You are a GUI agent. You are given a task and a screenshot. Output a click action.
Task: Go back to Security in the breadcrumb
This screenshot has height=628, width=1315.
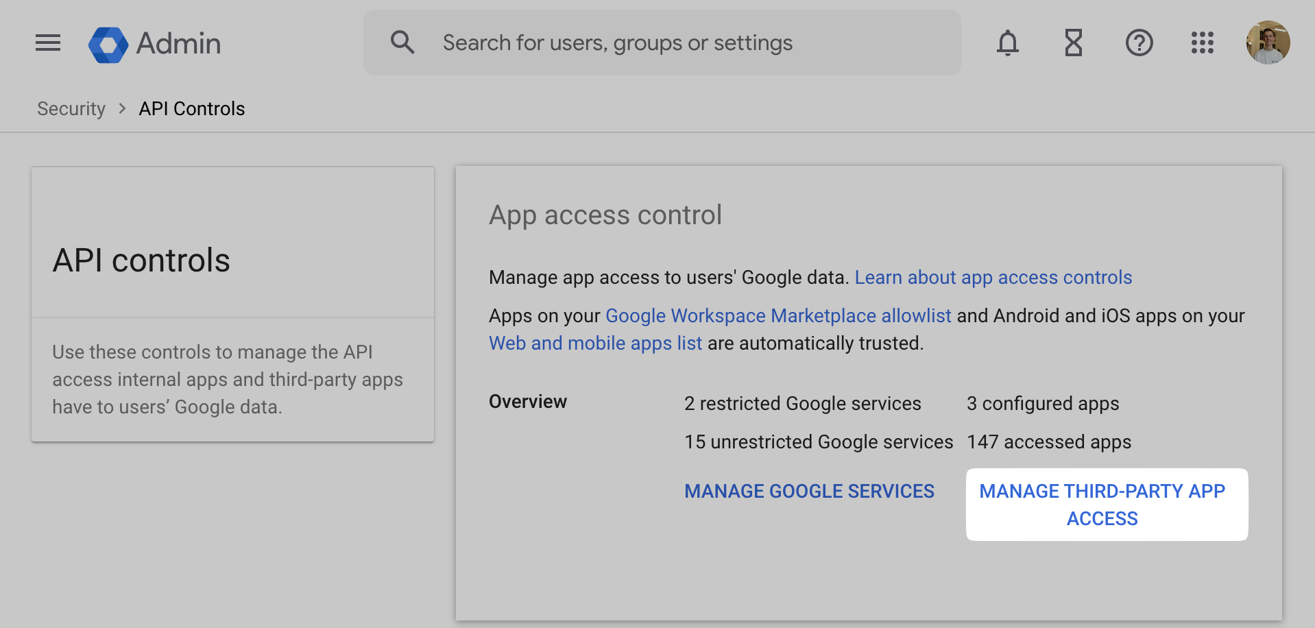click(71, 109)
